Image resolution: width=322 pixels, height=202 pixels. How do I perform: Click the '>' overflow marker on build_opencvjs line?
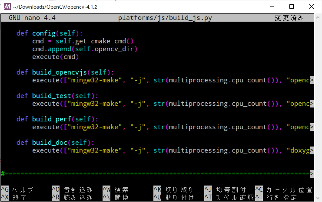coord(312,80)
